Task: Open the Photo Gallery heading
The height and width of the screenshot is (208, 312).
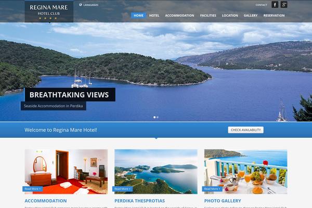Action: [x=223, y=201]
